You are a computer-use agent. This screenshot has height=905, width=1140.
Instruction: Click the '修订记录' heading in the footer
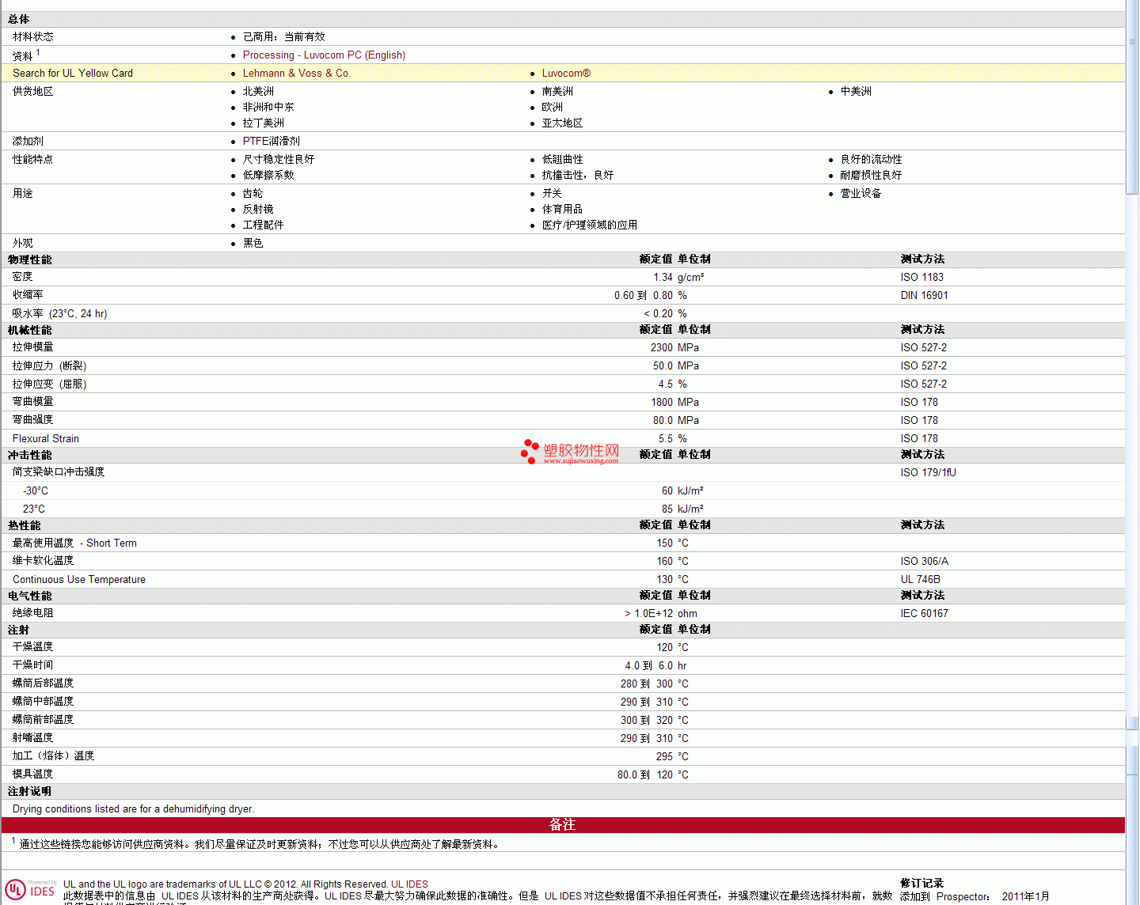[921, 883]
